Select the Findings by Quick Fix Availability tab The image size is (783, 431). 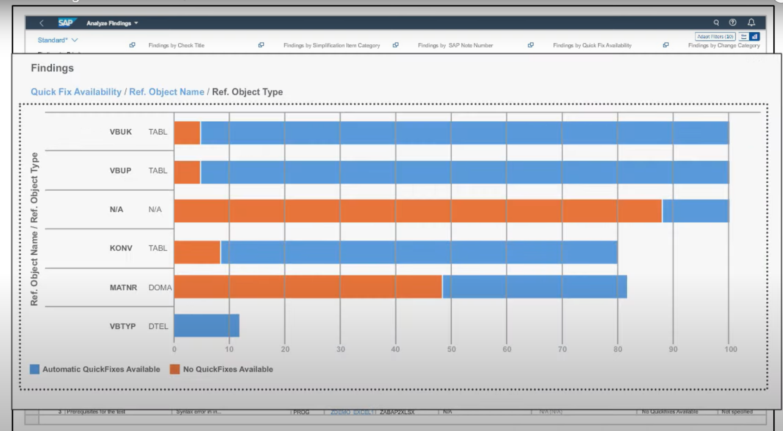[x=593, y=45]
